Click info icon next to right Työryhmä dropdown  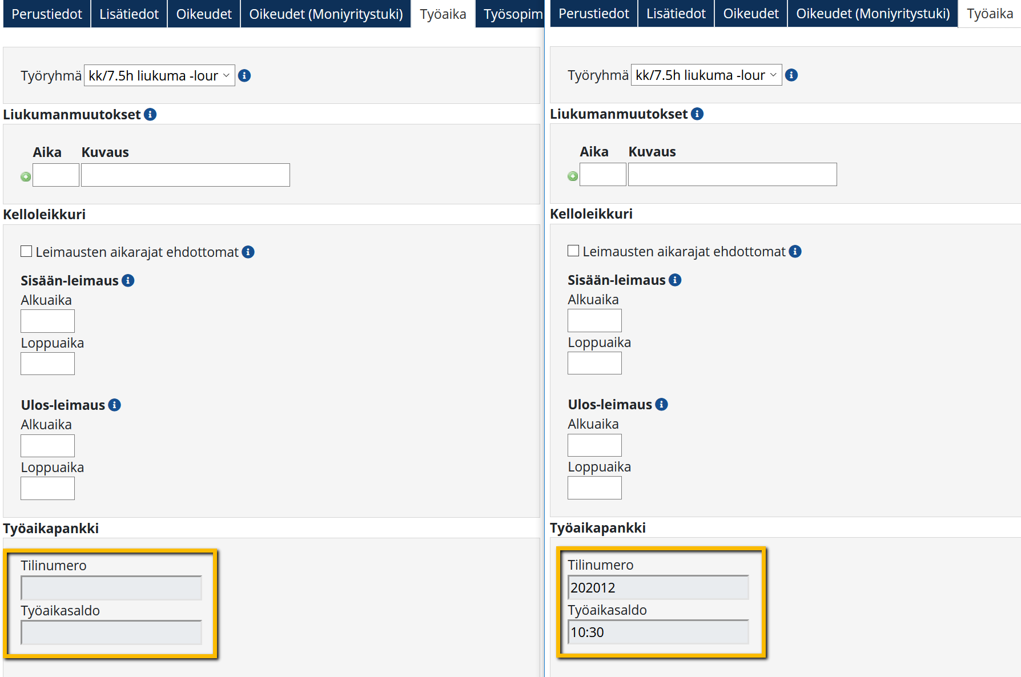pyautogui.click(x=791, y=75)
